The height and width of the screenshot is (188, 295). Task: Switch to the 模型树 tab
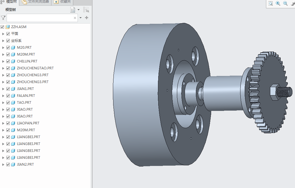[x=9, y=2]
